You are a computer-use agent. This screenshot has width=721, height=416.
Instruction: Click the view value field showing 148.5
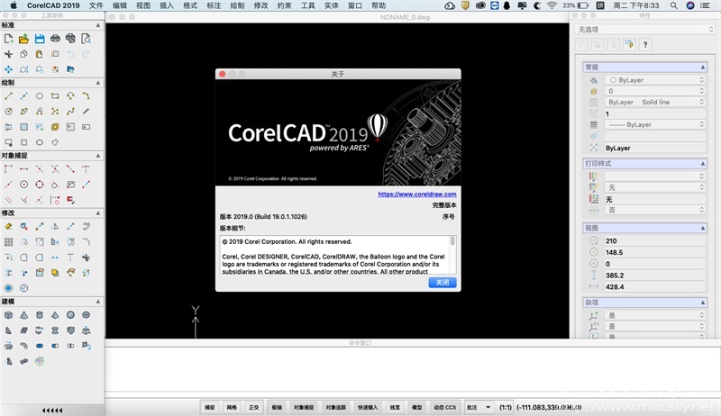[655, 252]
